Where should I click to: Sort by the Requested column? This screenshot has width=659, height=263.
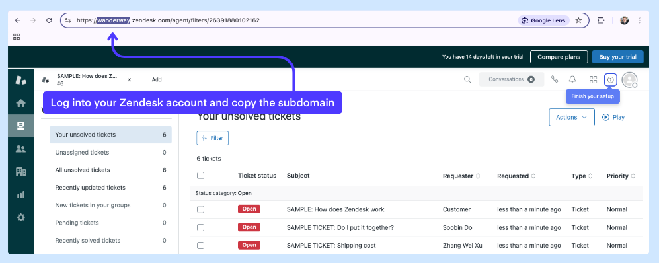[x=516, y=176]
